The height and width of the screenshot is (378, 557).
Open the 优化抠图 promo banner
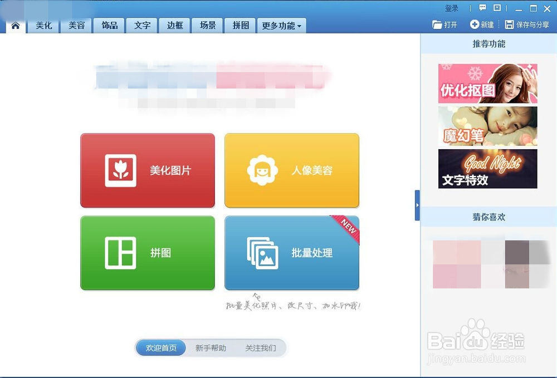[487, 84]
